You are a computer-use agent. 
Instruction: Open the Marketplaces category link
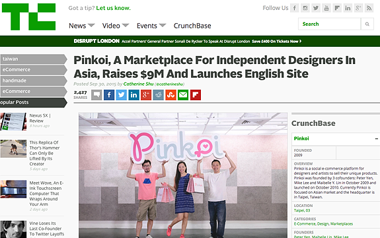pos(342,223)
